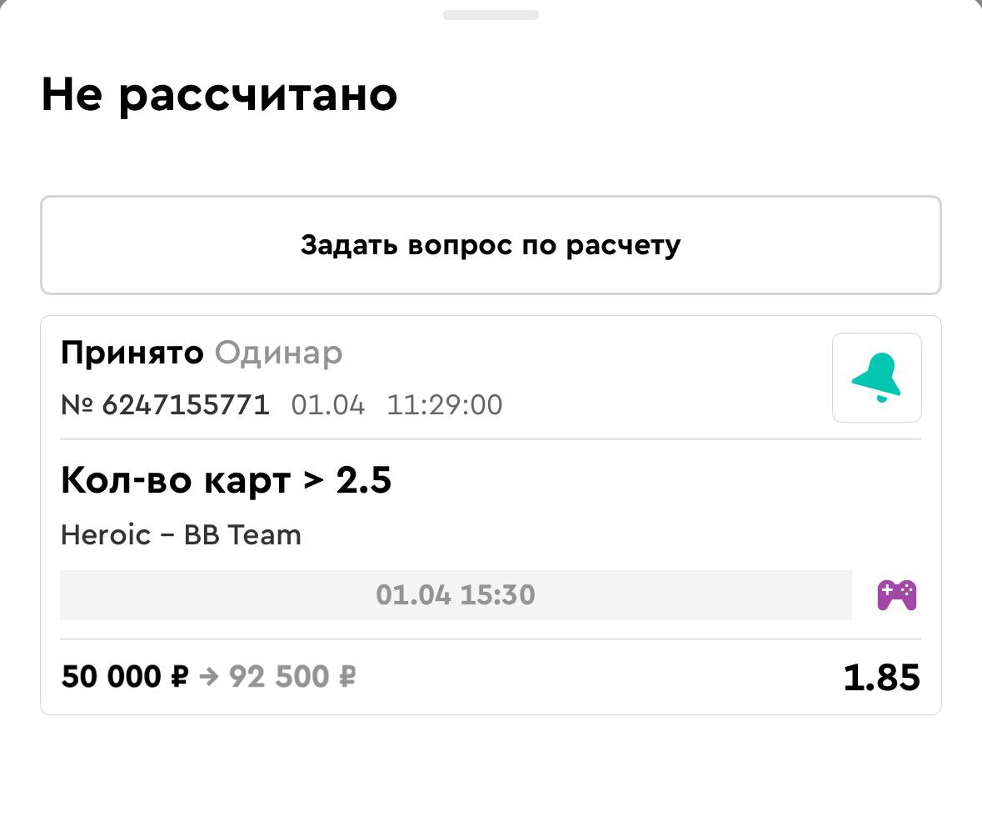Click the ruble sign after 50 000

pyautogui.click(x=179, y=676)
